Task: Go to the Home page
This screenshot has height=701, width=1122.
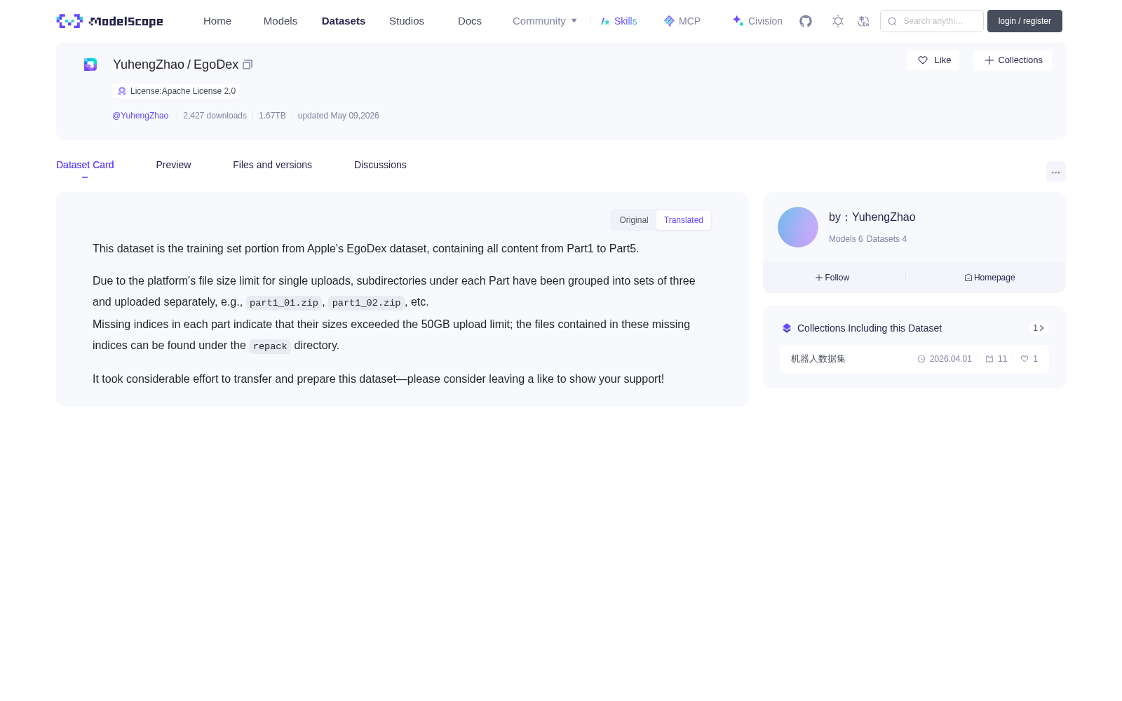Action: pos(217,21)
